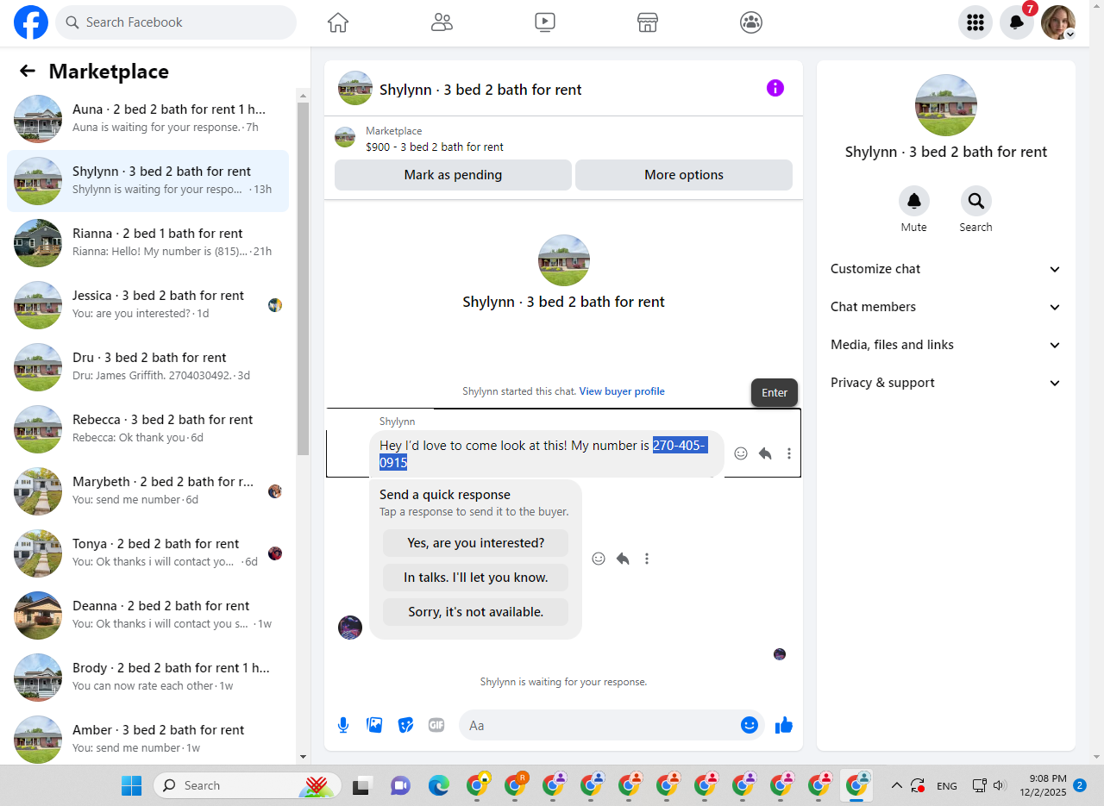
Task: Open Marybeth 2 bed 2 bath conversation
Action: 148,491
